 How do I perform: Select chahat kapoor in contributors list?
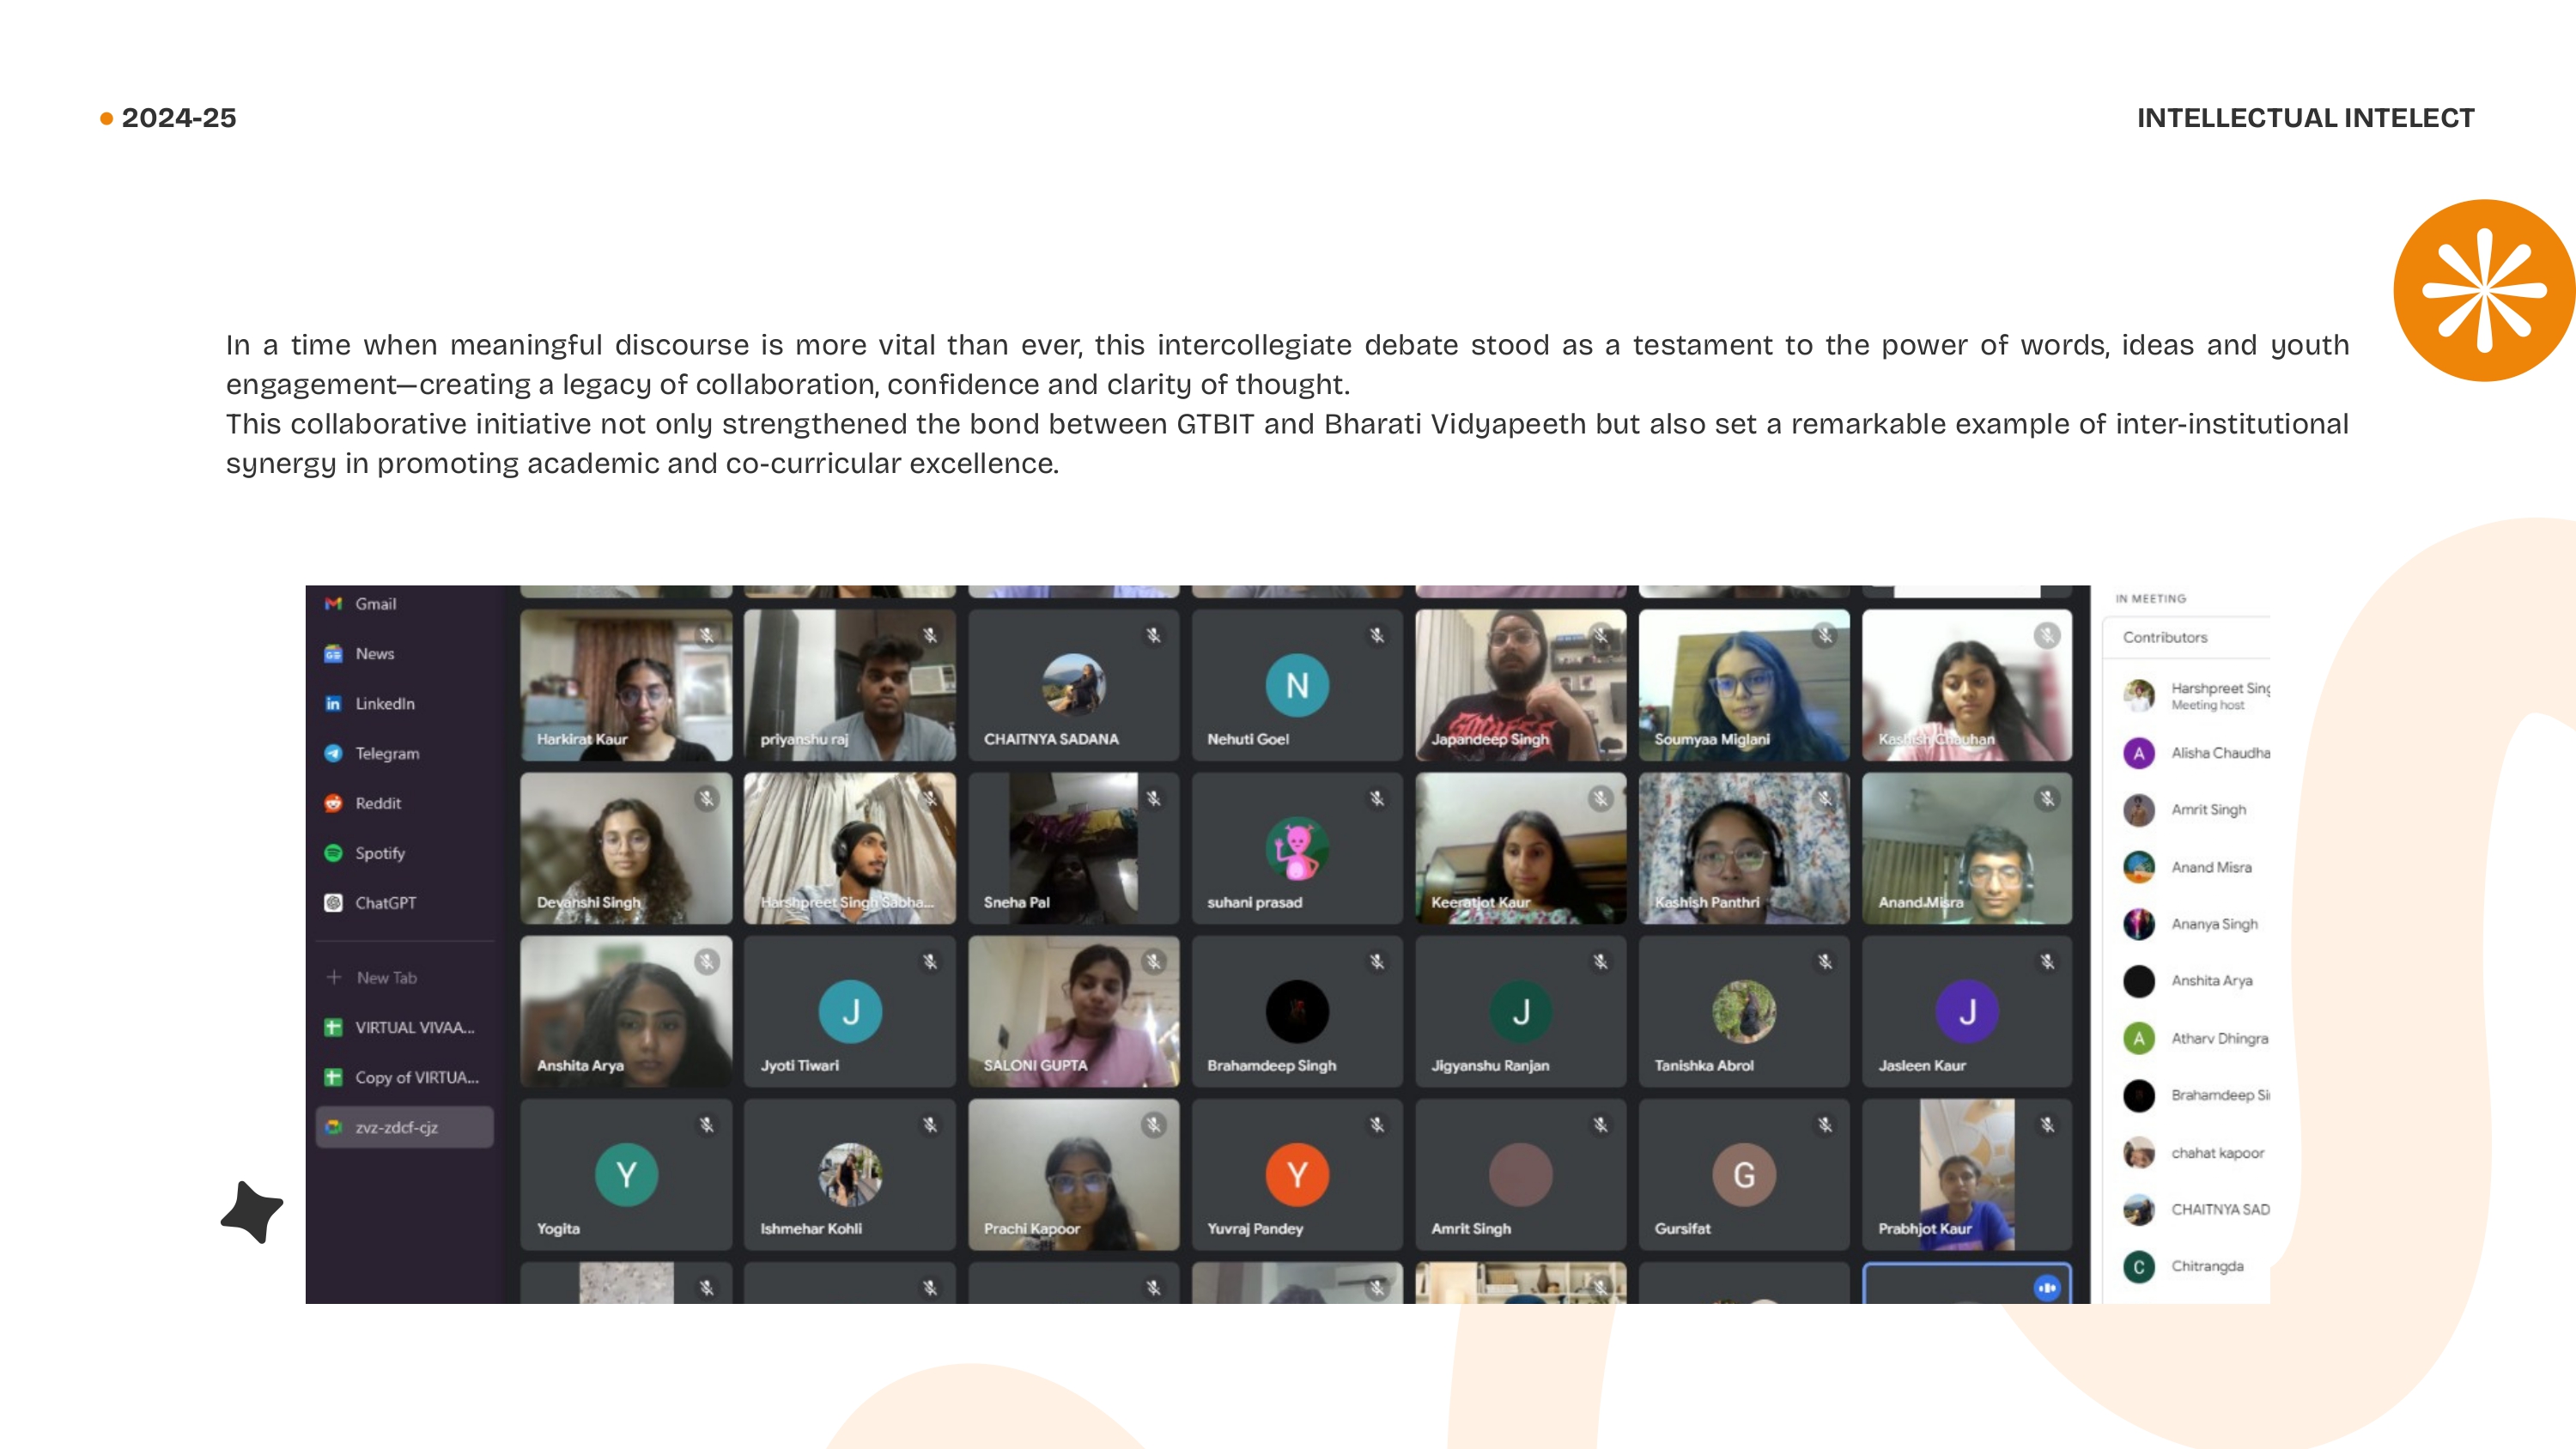tap(2195, 1153)
